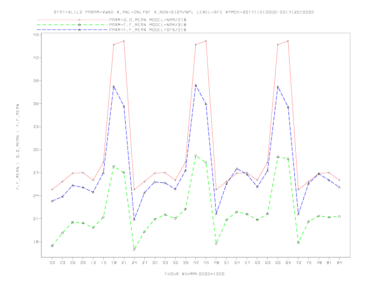Click x-axis forecast hour label 36
This screenshot has width=370, height=286.
(175, 263)
